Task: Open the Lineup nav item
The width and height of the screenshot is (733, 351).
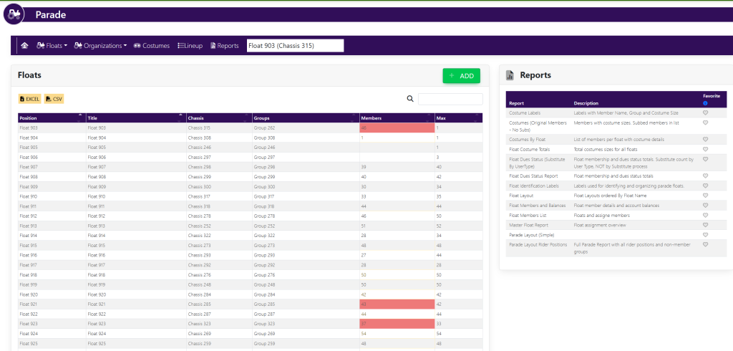Action: coord(190,46)
